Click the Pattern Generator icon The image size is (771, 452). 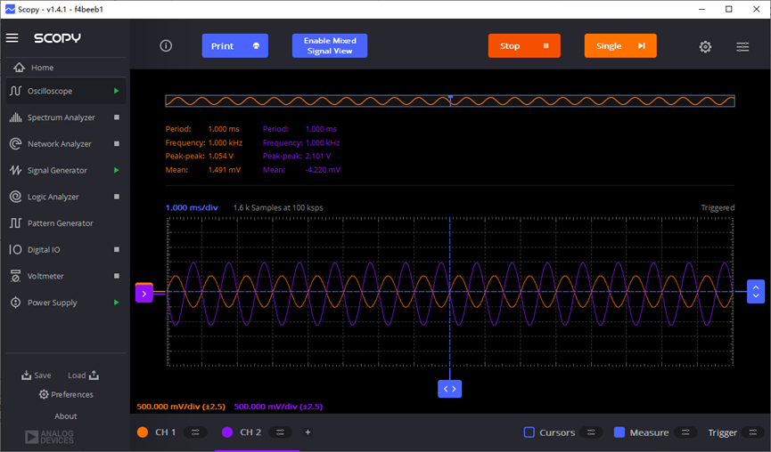point(16,223)
